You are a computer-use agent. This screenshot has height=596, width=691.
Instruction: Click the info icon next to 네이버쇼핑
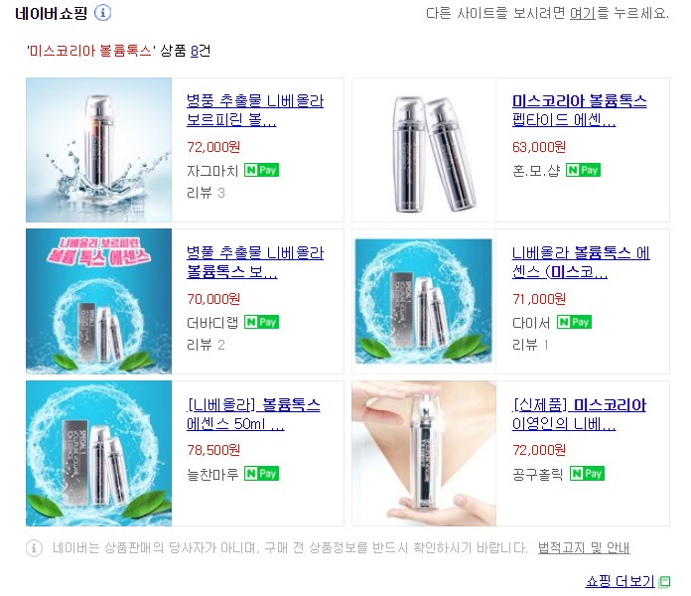tap(102, 12)
